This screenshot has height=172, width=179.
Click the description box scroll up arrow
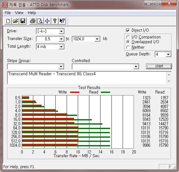click(169, 75)
